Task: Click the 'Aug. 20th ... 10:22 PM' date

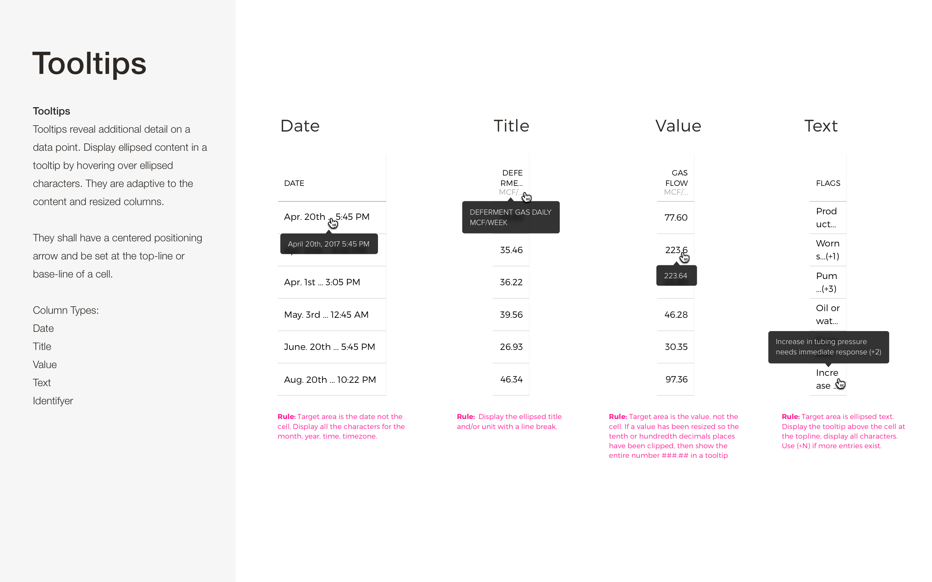Action: 330,380
